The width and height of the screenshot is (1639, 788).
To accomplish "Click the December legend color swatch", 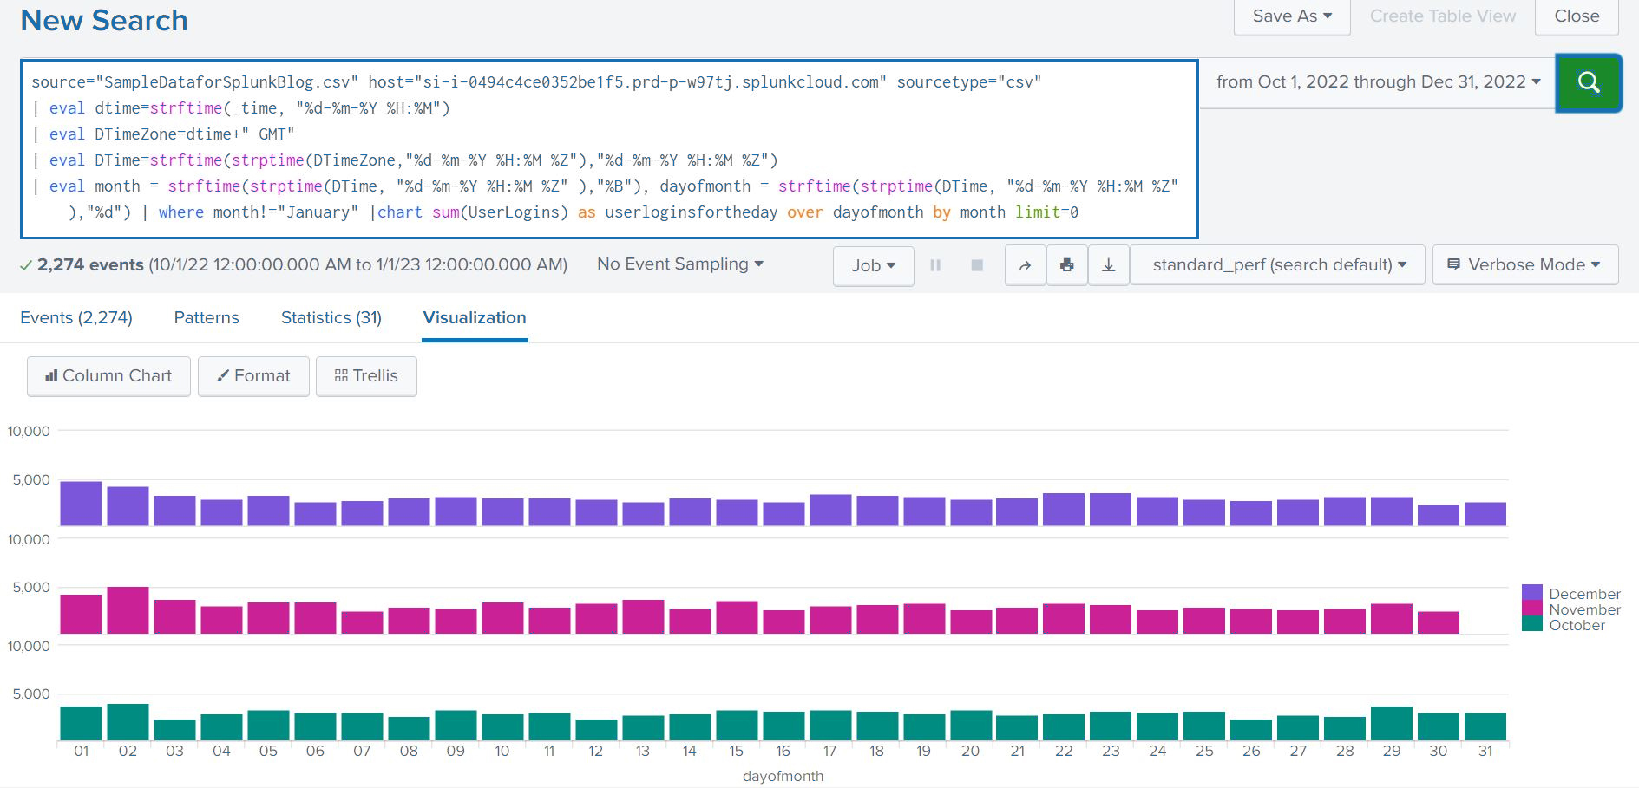I will (1532, 593).
